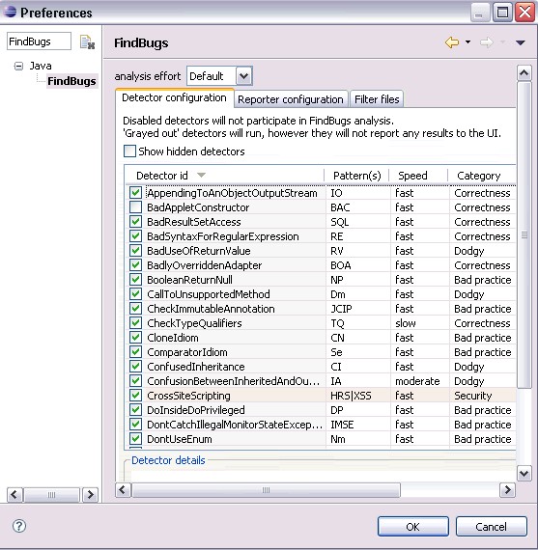The width and height of the screenshot is (538, 550).
Task: Click the OK button
Action: coord(413,526)
